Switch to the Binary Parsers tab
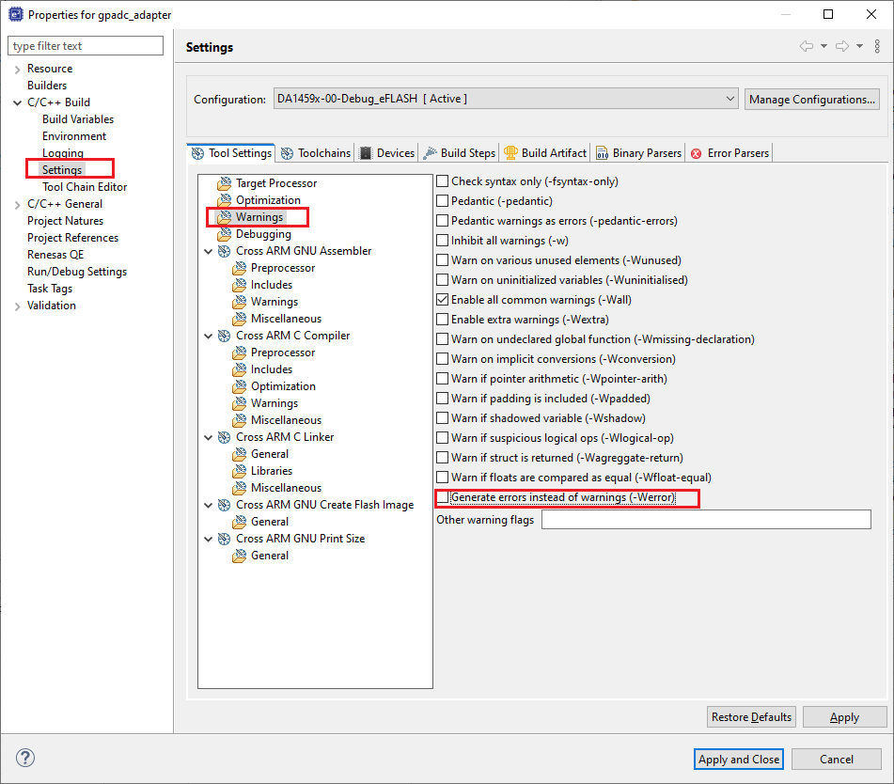Viewport: 894px width, 784px height. coord(638,153)
